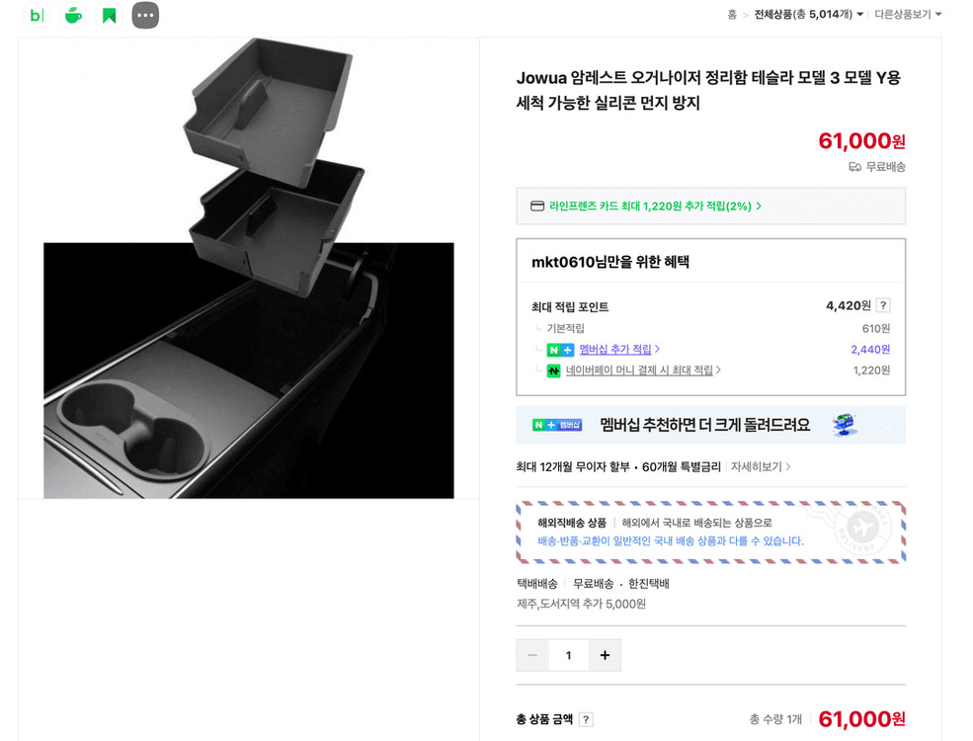The height and width of the screenshot is (741, 973).
Task: Click the Naver Pay N icon
Action: (553, 370)
